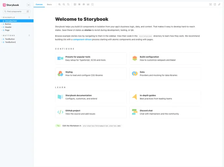Toggle the measure tool

coord(88,5)
